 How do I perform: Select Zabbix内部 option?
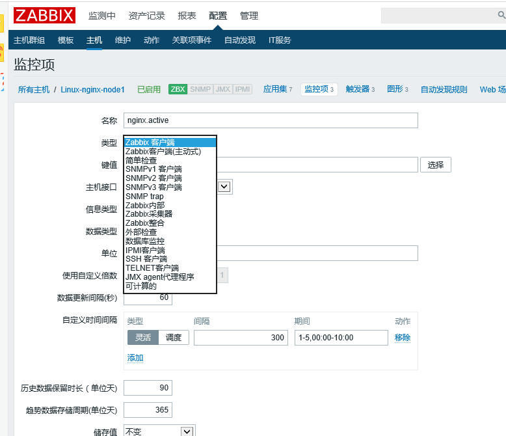170,206
